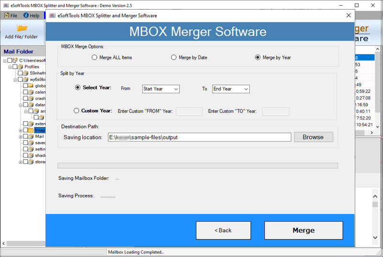Tick the 59nhefn folder checkbox

coord(20,73)
